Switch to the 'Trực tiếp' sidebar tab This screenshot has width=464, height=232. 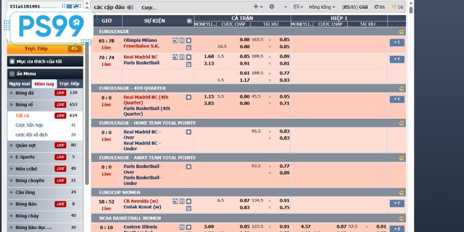pos(70,84)
